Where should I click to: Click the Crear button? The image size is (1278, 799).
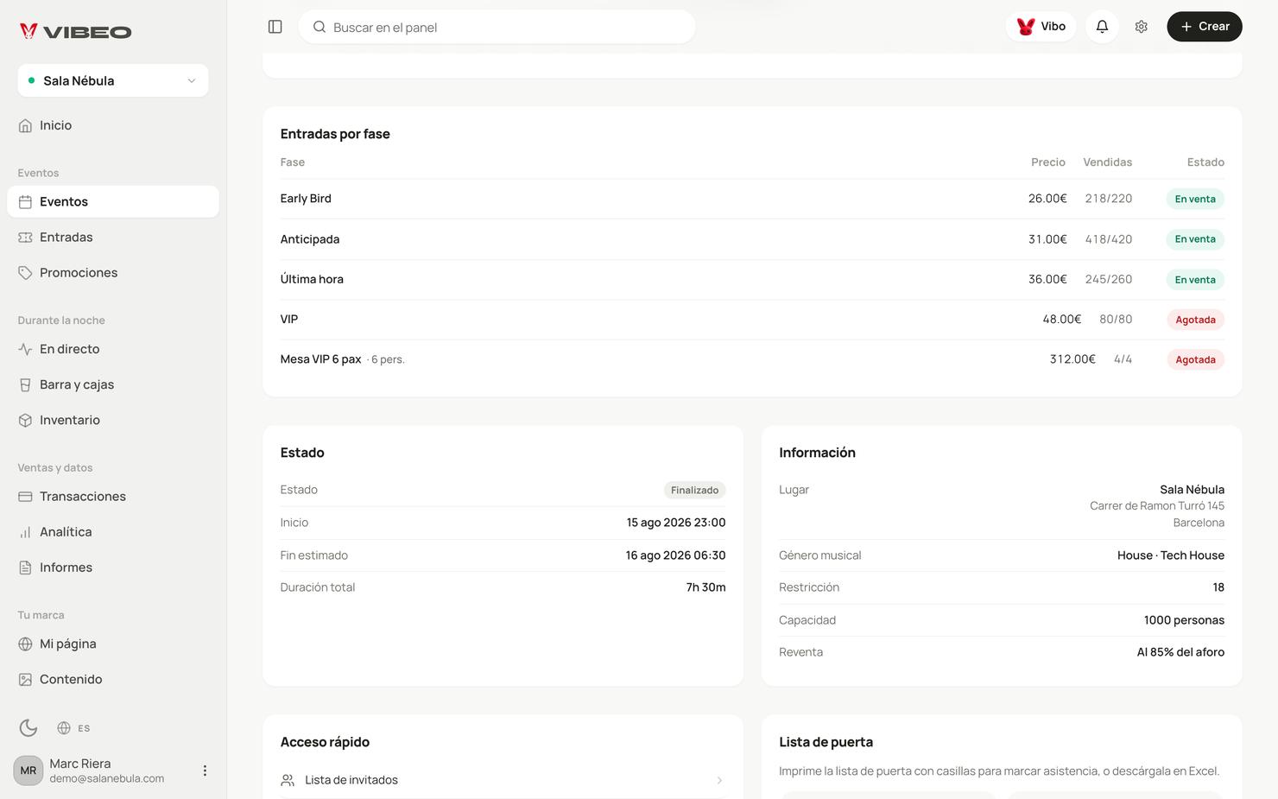coord(1205,27)
